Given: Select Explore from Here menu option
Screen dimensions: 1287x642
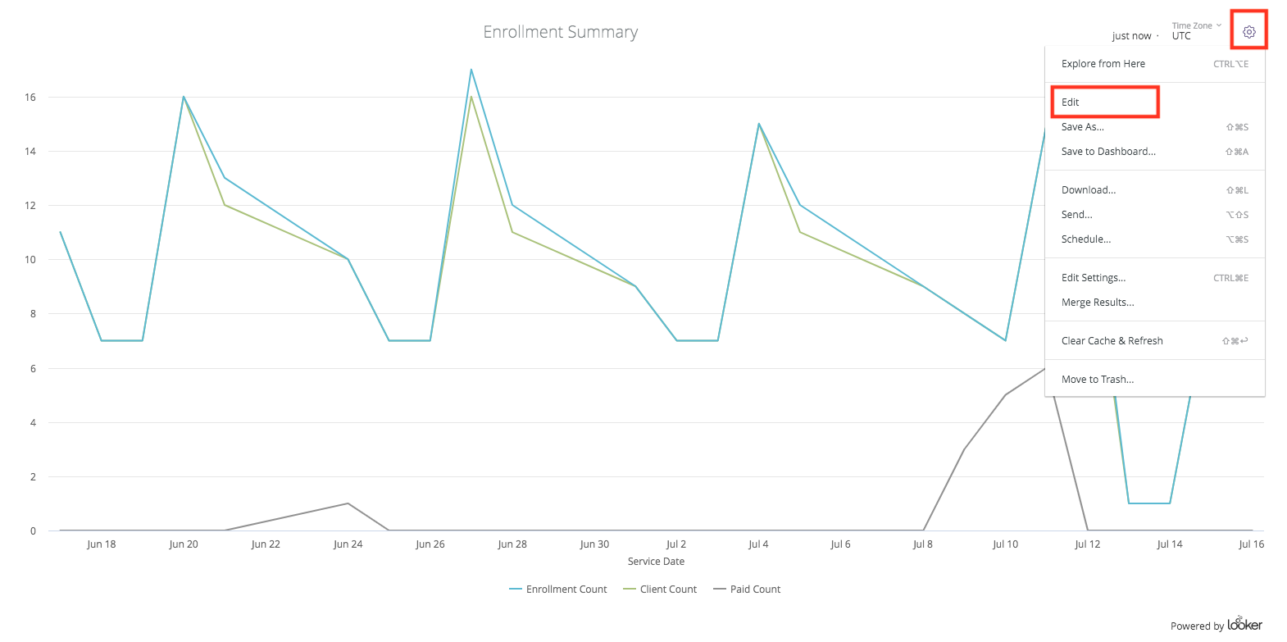Looking at the screenshot, I should pos(1103,64).
